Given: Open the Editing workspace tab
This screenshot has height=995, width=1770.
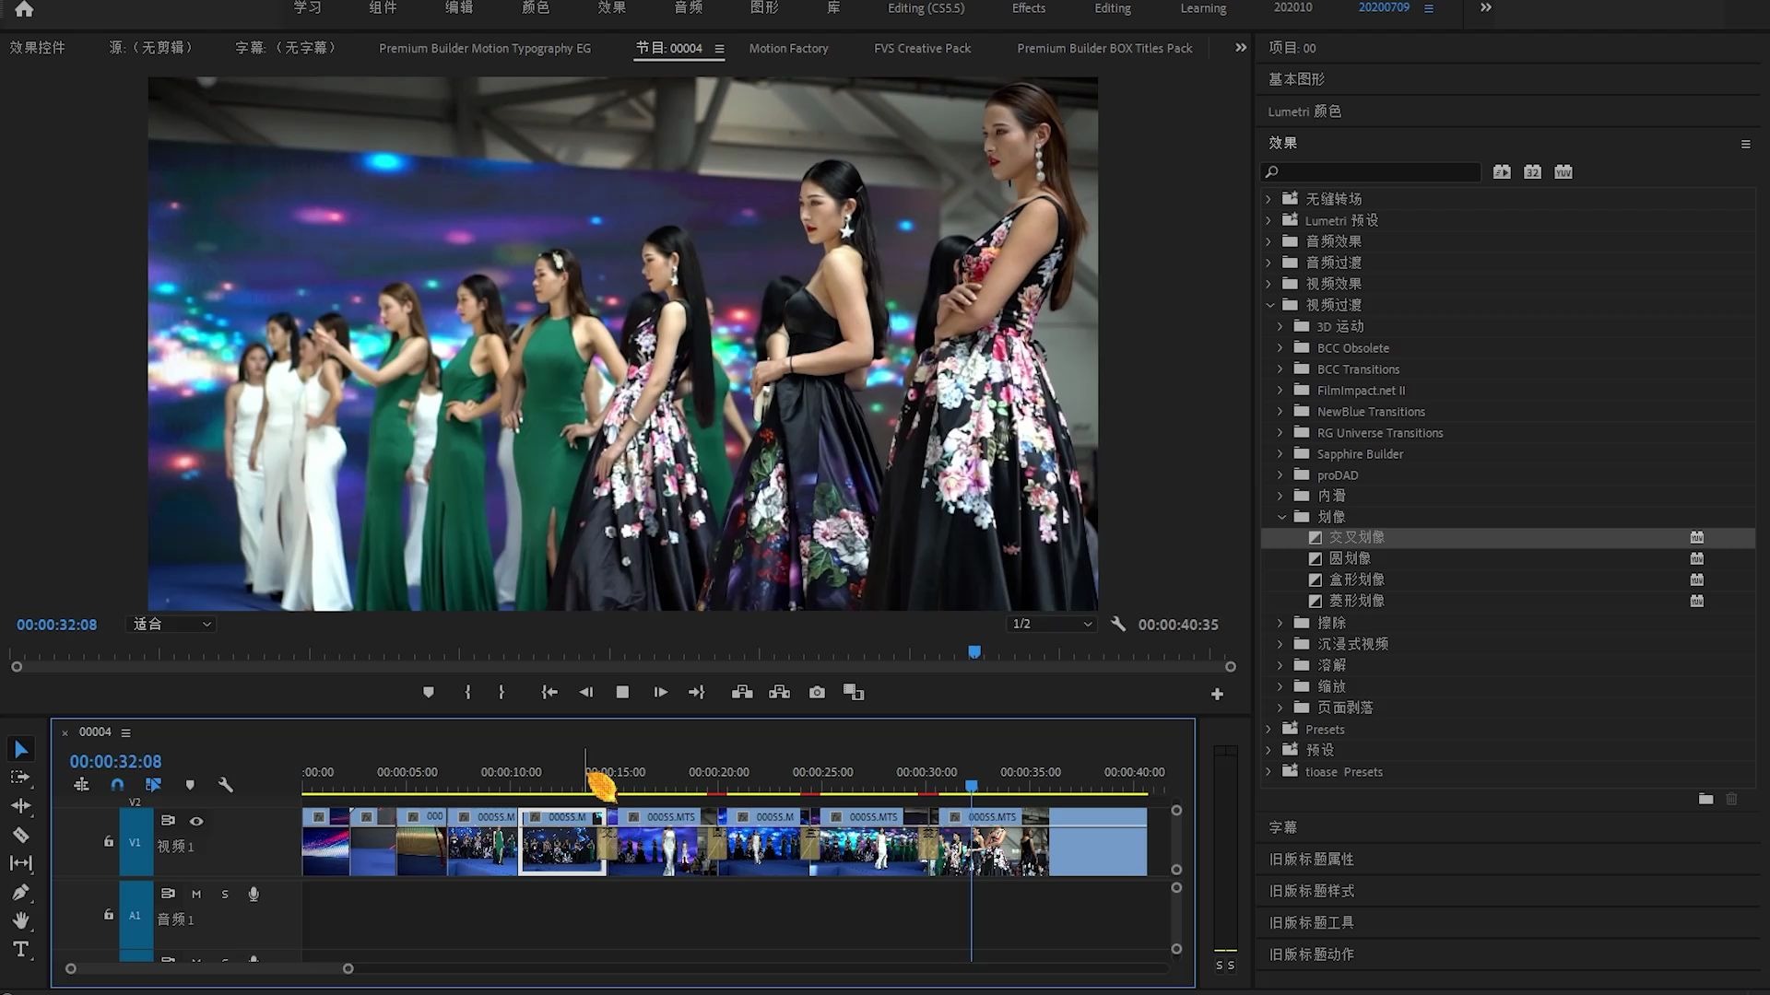Looking at the screenshot, I should 1112,8.
